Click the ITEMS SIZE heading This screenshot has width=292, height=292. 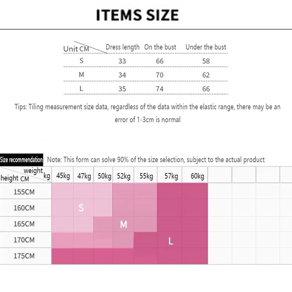(x=138, y=15)
